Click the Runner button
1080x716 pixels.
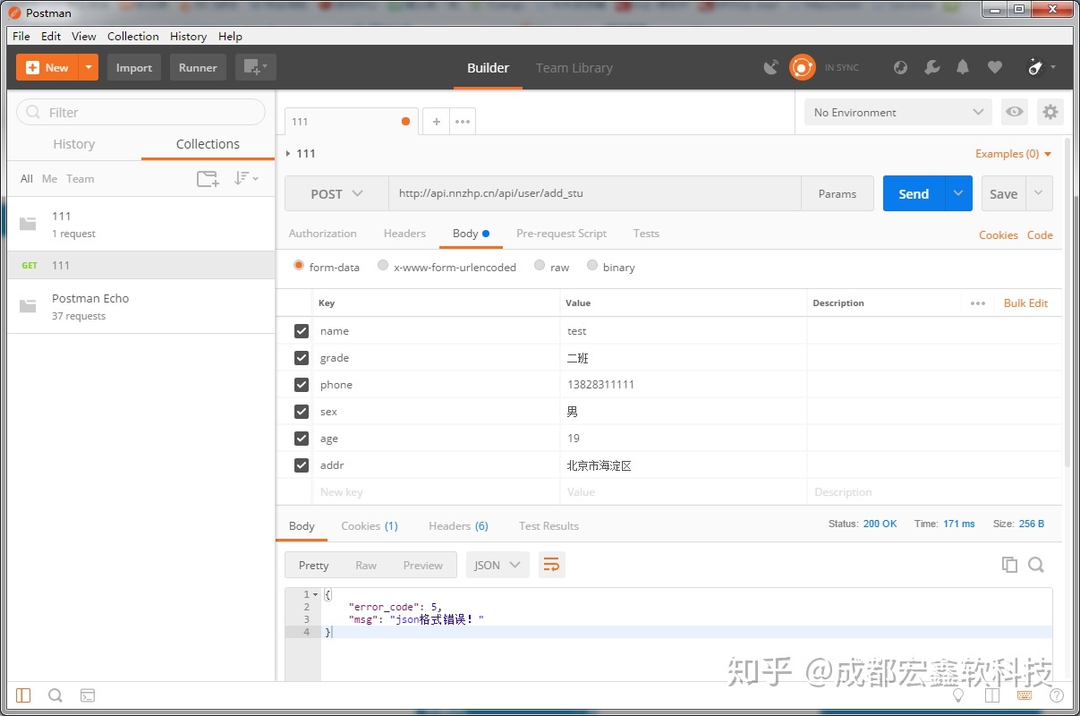click(198, 67)
